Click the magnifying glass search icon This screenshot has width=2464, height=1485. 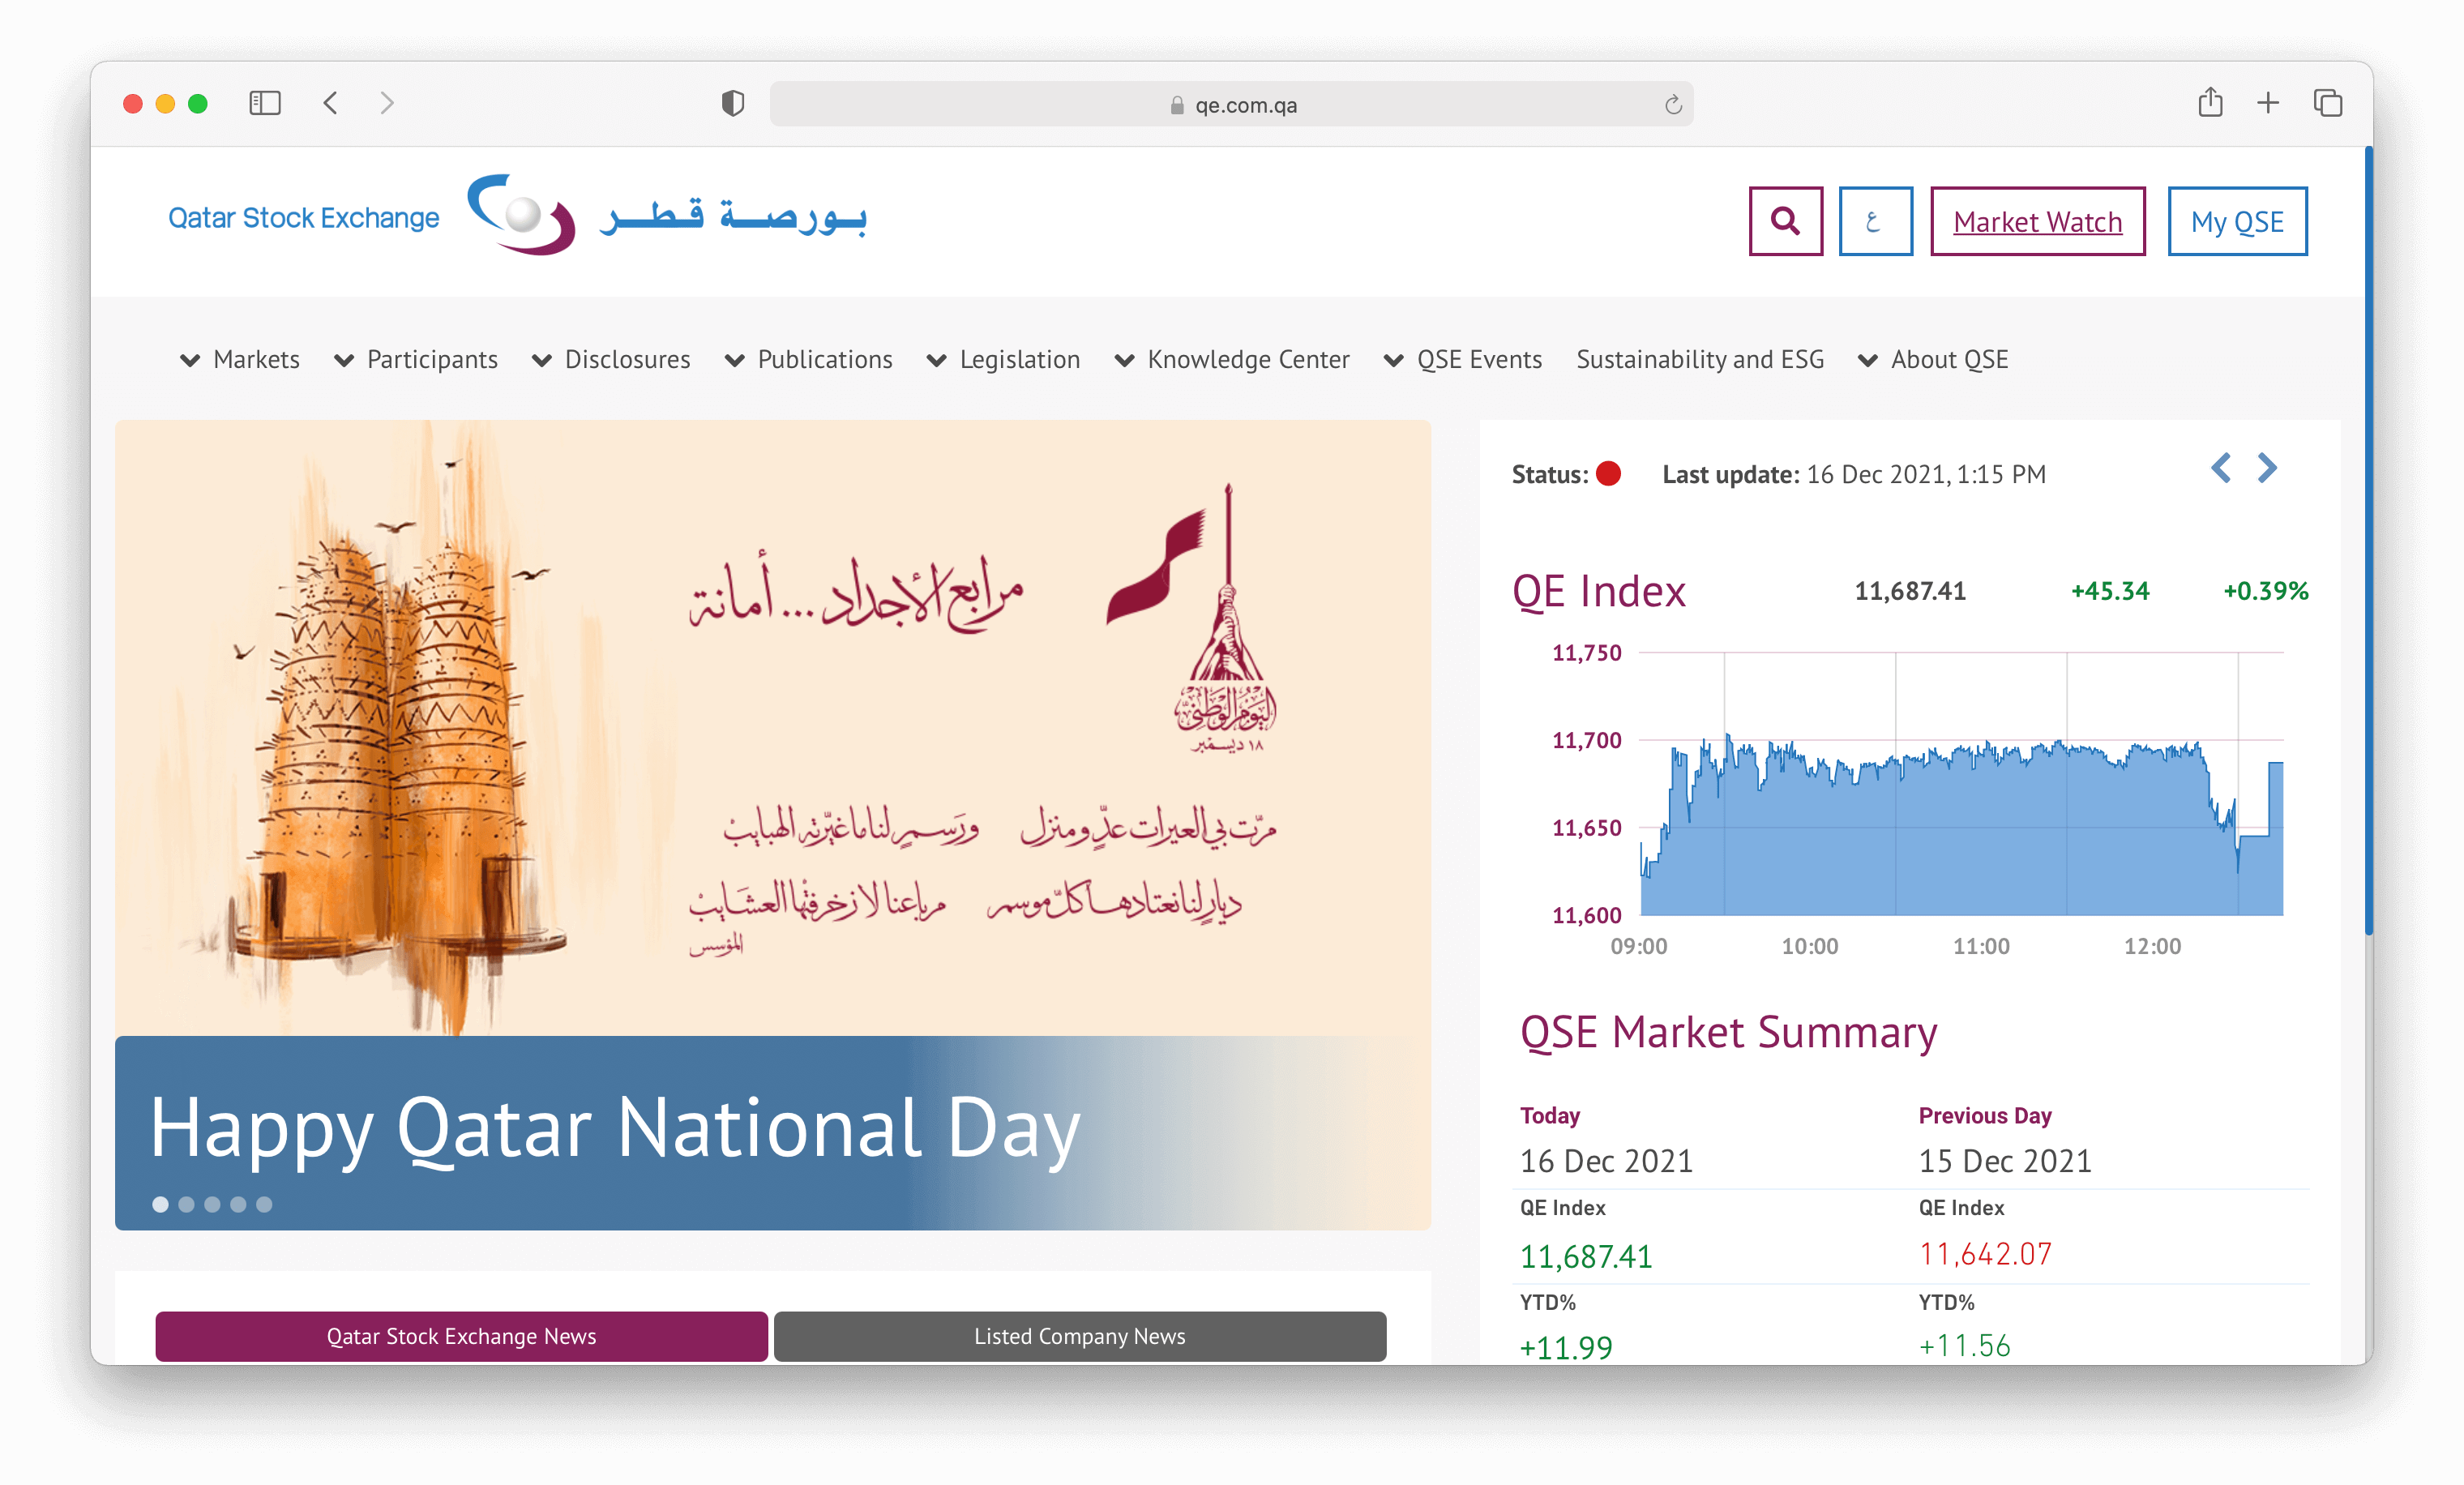1785,221
